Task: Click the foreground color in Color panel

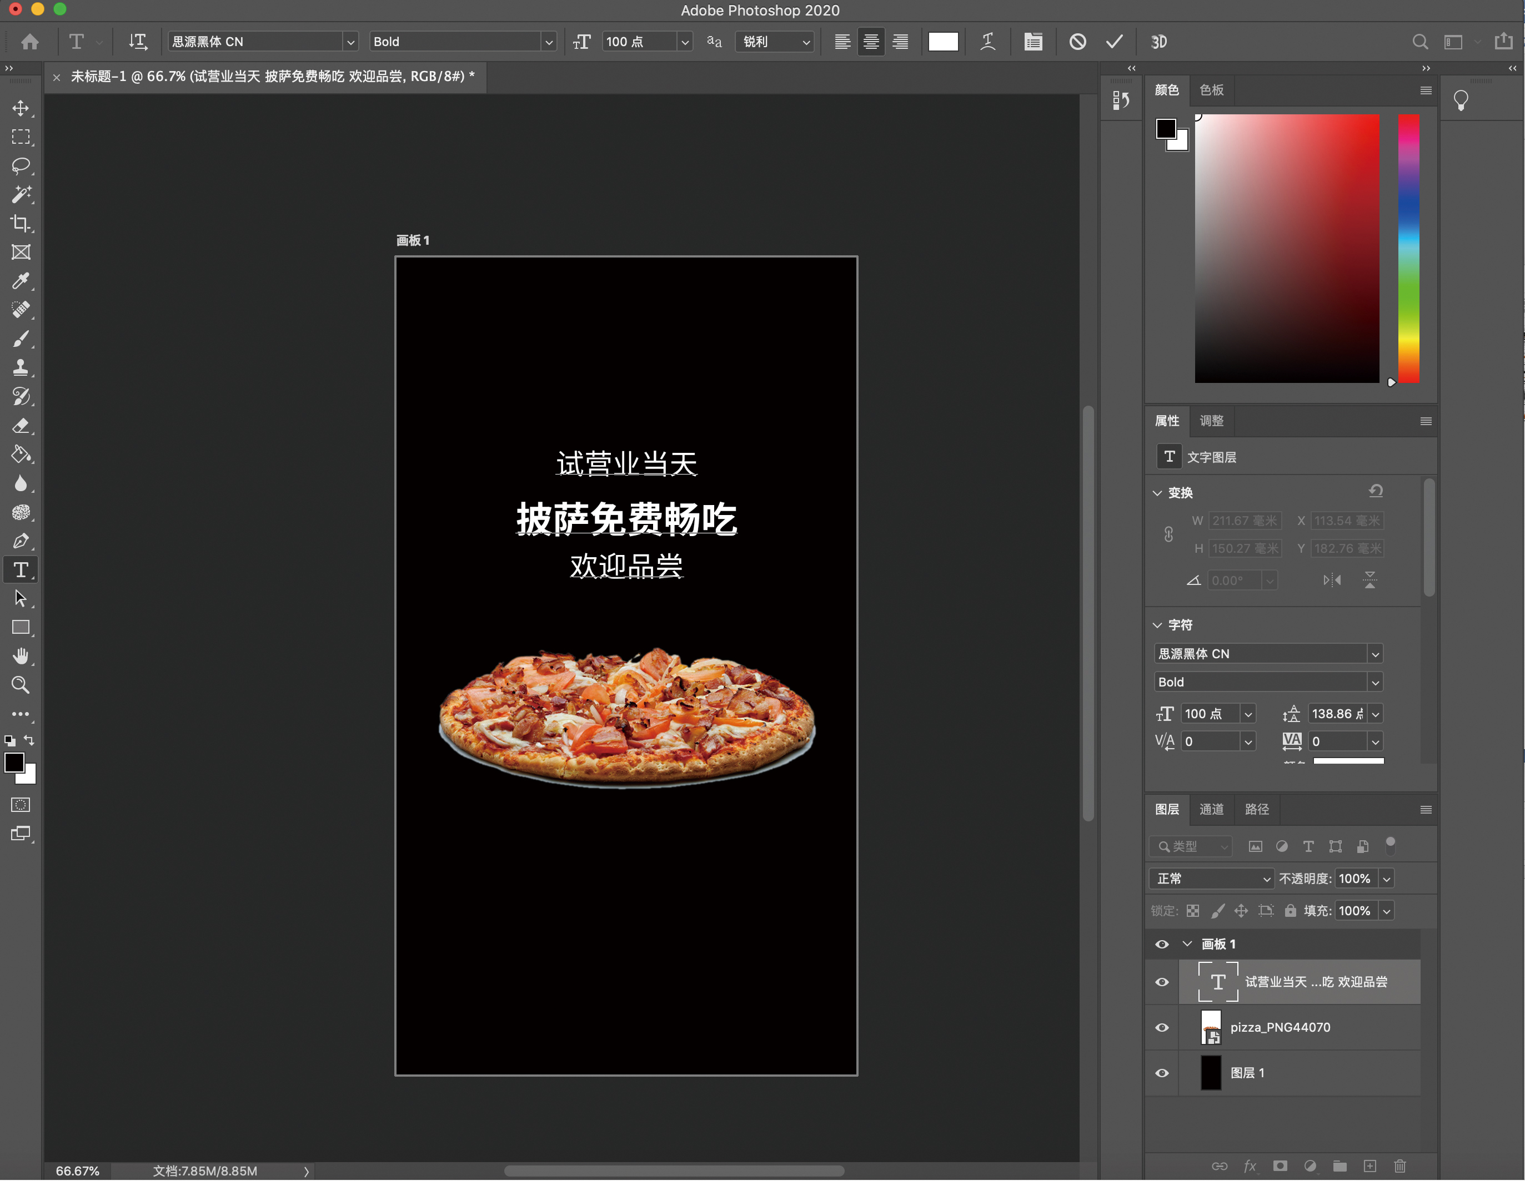Action: tap(1165, 128)
